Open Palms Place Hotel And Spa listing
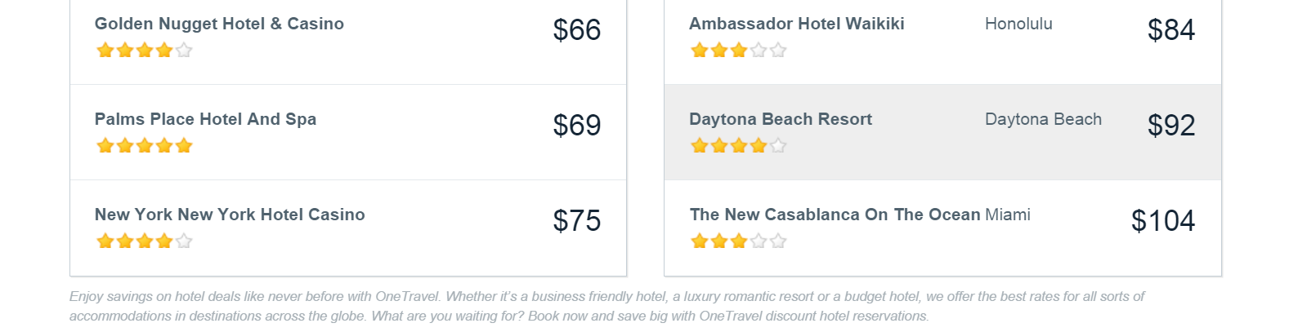Image resolution: width=1289 pixels, height=332 pixels. pyautogui.click(x=205, y=119)
